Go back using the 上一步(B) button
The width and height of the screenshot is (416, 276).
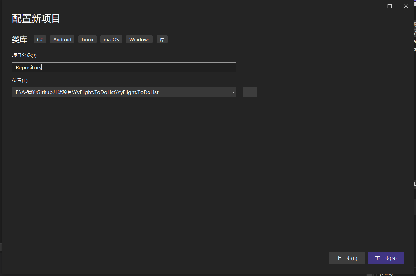point(346,258)
